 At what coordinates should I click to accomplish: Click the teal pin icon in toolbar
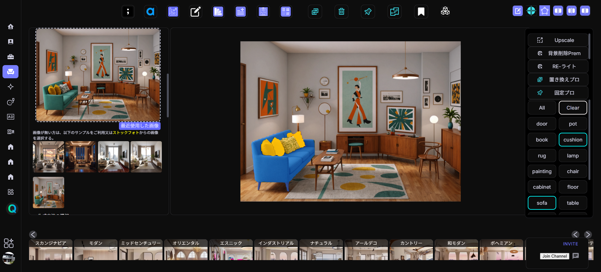[x=368, y=12]
